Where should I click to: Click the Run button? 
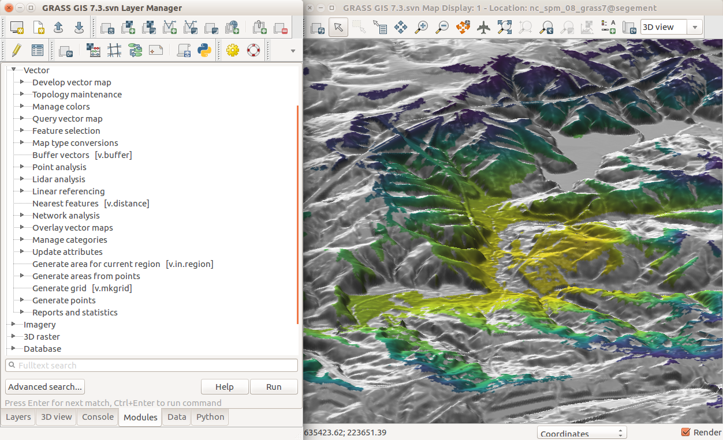click(274, 386)
